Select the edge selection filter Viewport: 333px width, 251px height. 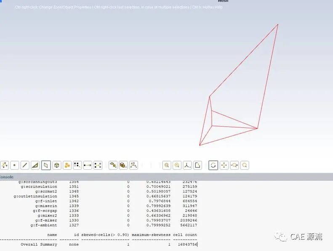pos(25,165)
